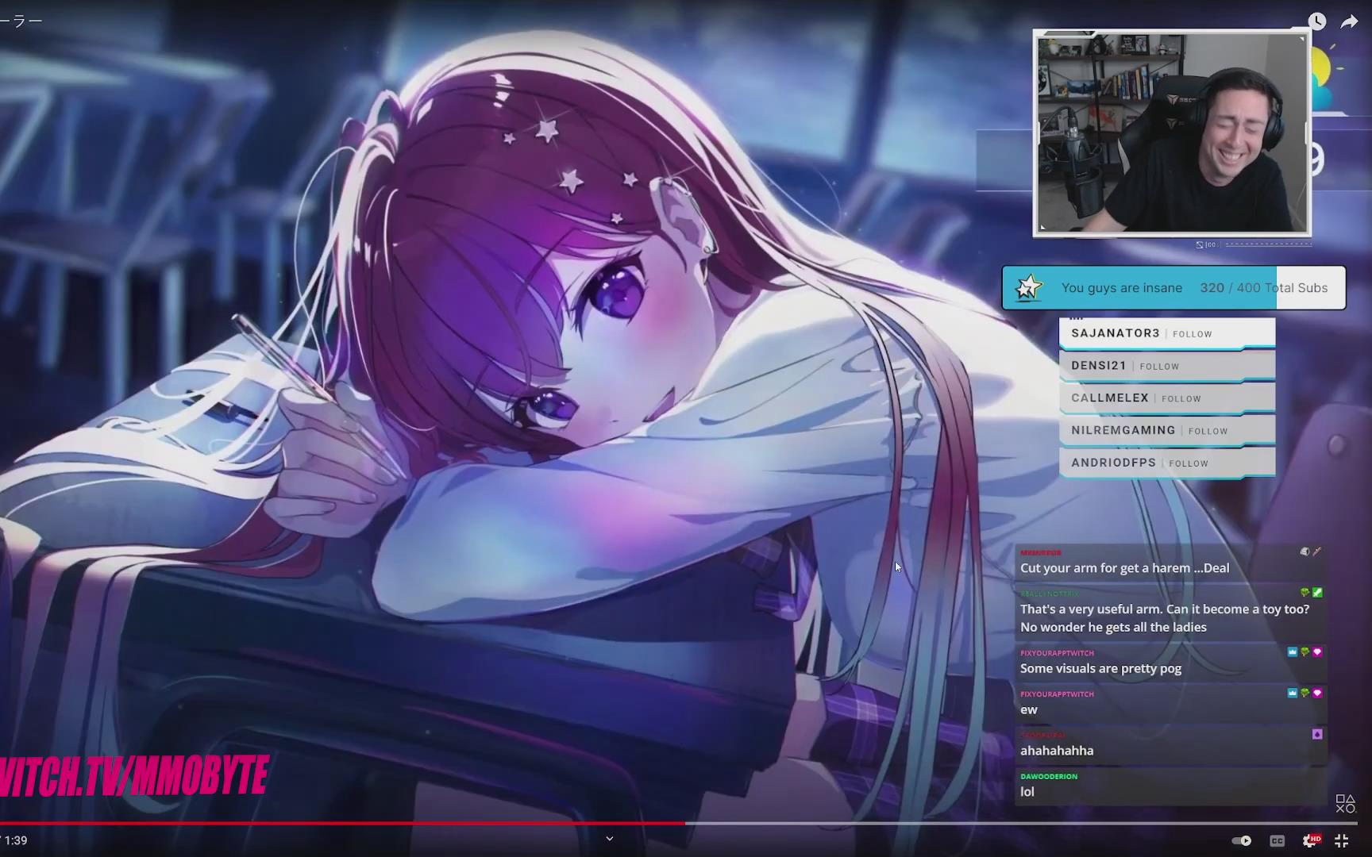The height and width of the screenshot is (857, 1372).
Task: Click the star icon on the sub goal bar
Action: [x=1029, y=287]
